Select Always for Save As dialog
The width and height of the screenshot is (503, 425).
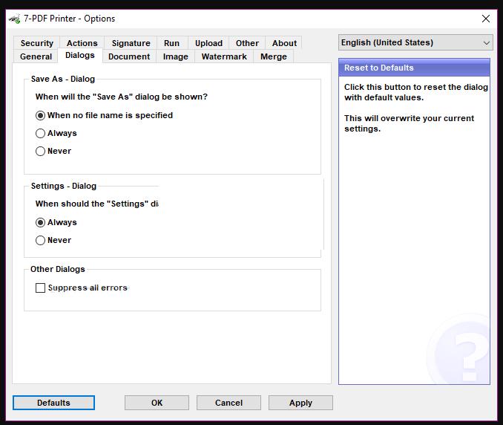tap(41, 133)
